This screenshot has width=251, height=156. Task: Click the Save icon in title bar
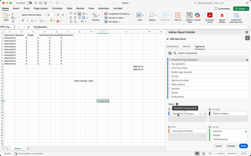point(40,3)
